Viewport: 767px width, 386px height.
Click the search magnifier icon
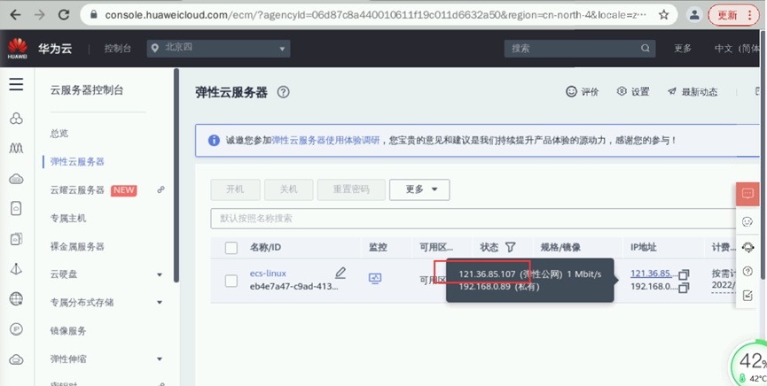[x=646, y=49]
